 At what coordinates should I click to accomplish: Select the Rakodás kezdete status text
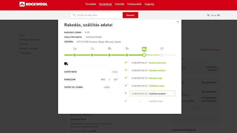[157, 70]
